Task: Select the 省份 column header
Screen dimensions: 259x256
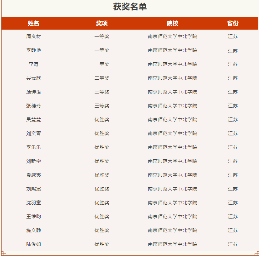Action: pyautogui.click(x=232, y=23)
